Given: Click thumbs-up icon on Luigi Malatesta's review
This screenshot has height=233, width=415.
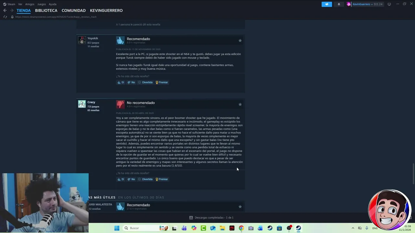Looking at the screenshot, I should [120, 206].
